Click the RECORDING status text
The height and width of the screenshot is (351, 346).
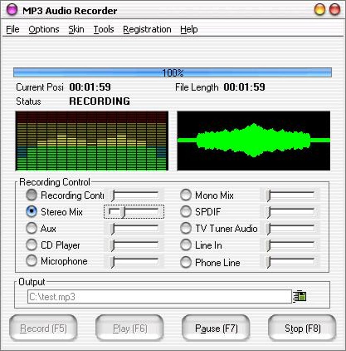(99, 101)
